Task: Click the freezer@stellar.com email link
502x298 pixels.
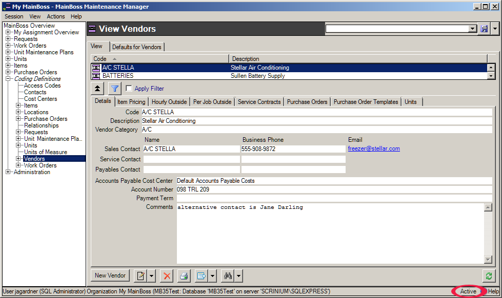Action: click(x=374, y=148)
